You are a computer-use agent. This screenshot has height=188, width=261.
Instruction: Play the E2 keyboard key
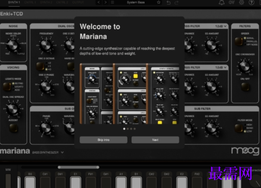point(182,182)
